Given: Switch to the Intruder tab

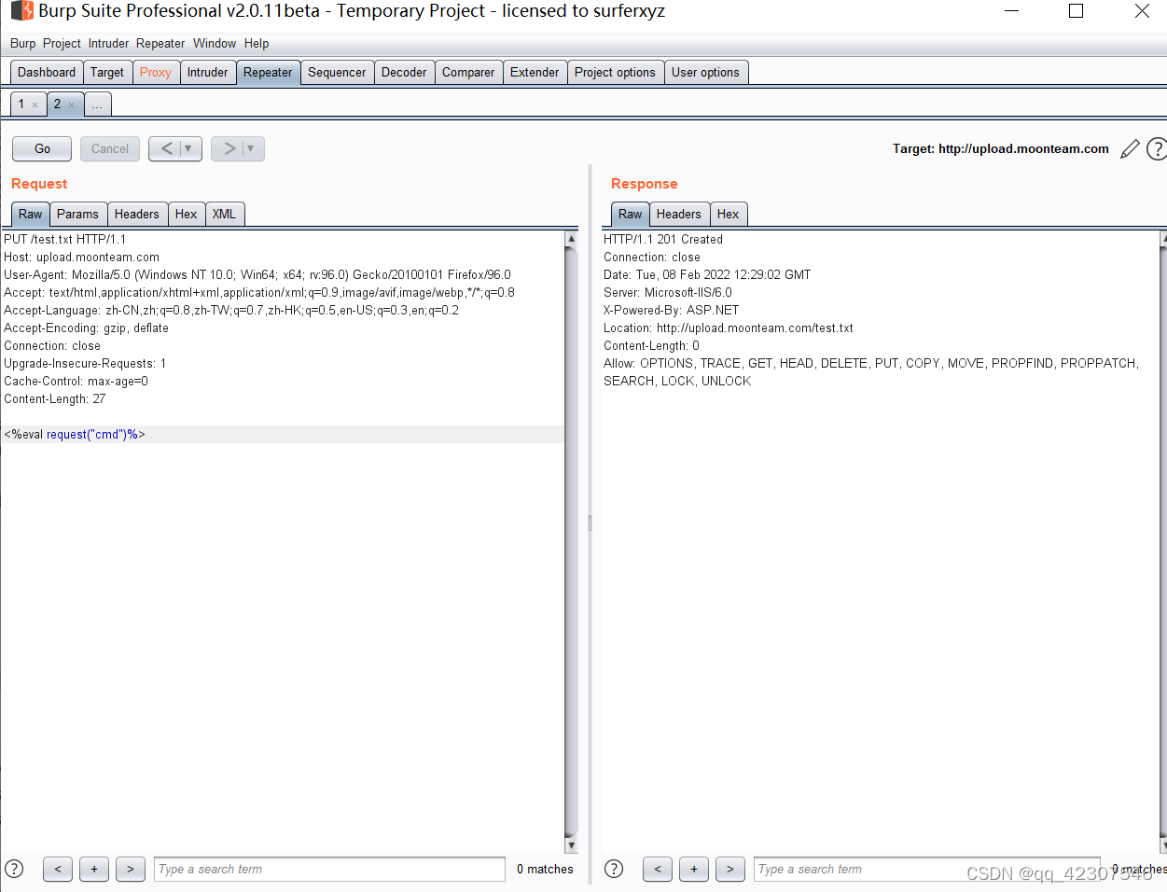Looking at the screenshot, I should pyautogui.click(x=207, y=72).
